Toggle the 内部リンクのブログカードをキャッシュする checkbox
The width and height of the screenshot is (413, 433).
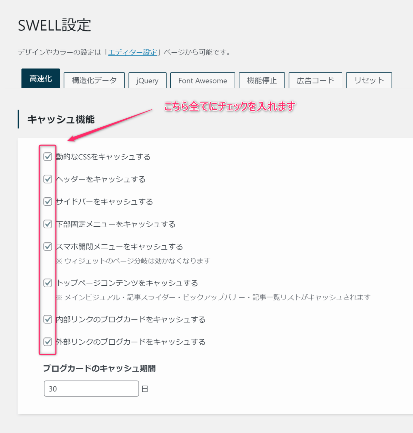tap(48, 320)
